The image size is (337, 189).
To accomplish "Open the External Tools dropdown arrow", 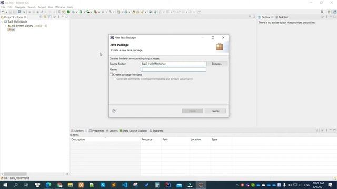I will coord(98,12).
